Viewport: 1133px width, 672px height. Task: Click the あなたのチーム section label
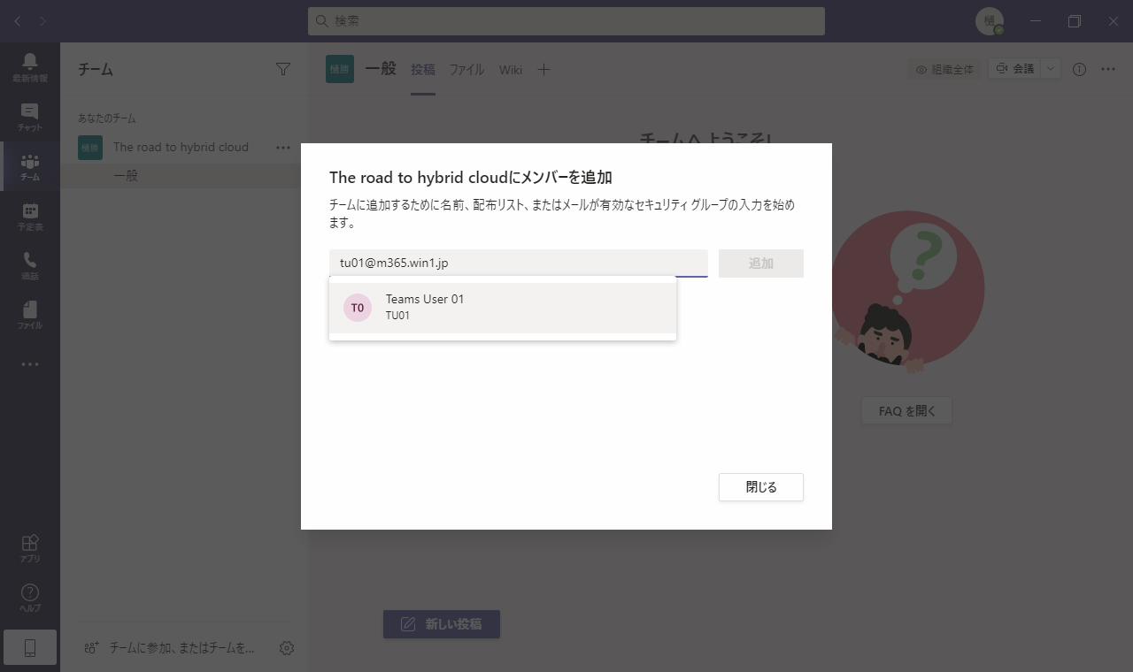tap(107, 118)
